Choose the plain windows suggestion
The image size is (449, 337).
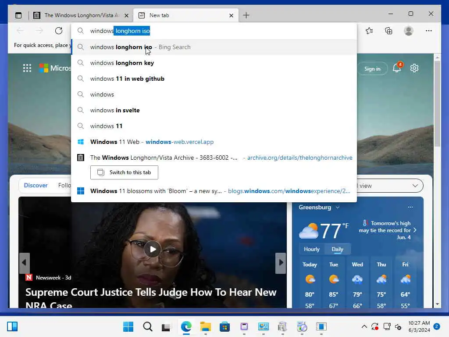click(x=214, y=94)
